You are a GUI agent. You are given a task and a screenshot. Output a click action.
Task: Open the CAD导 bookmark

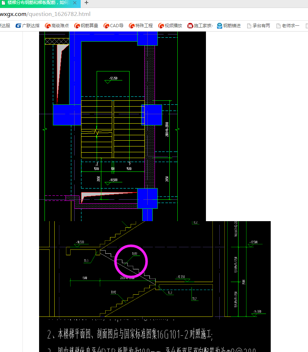pyautogui.click(x=113, y=26)
